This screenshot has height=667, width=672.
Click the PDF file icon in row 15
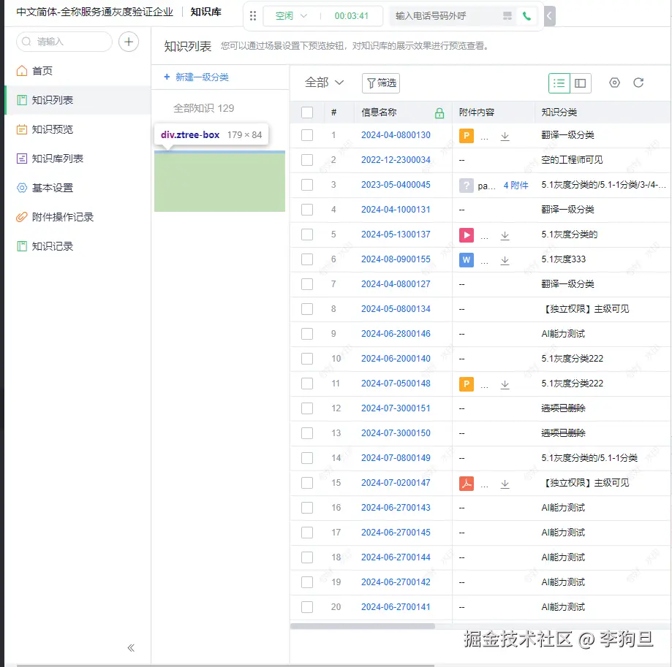[x=467, y=484]
